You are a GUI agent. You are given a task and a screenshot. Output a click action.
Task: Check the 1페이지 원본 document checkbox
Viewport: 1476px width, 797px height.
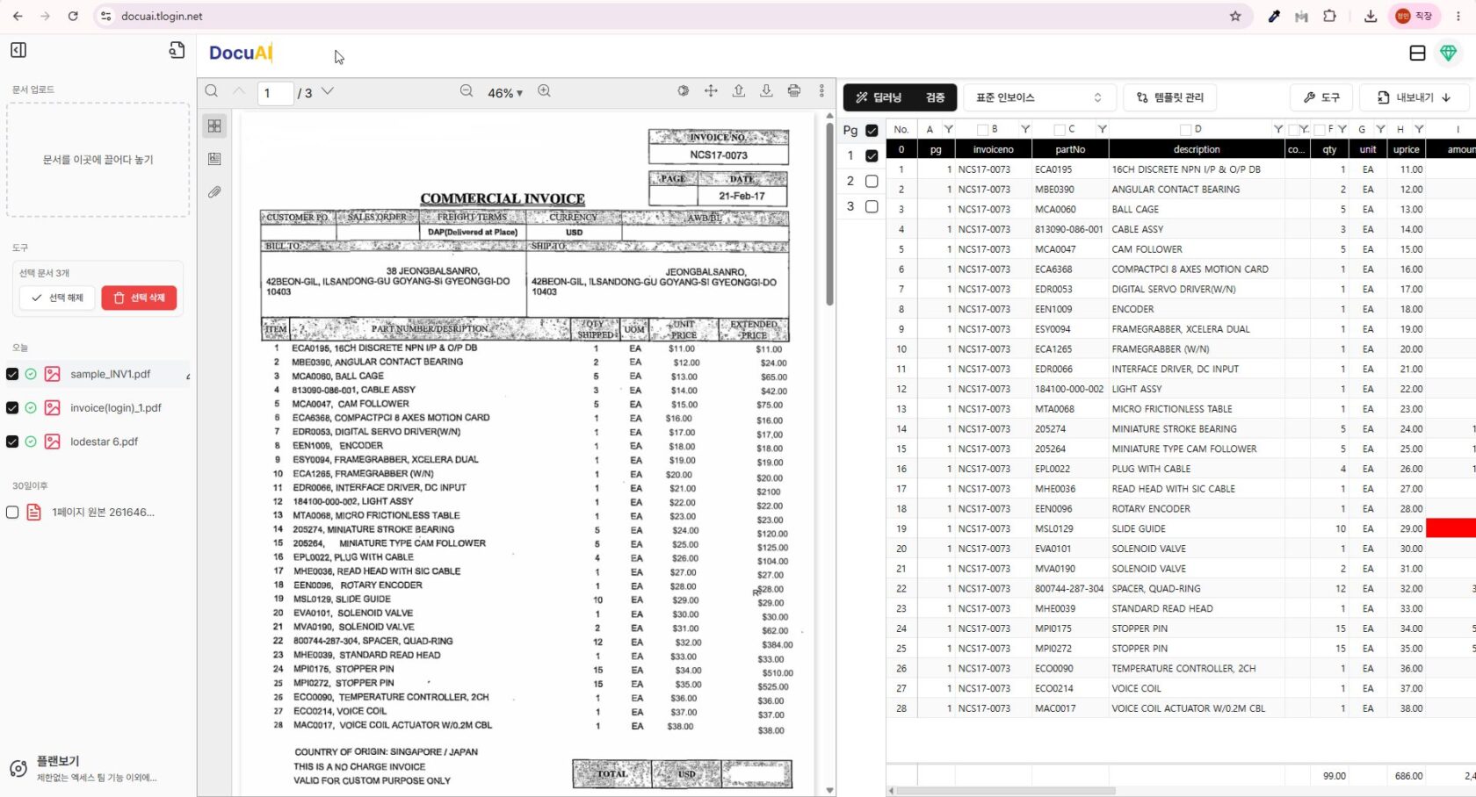(12, 513)
